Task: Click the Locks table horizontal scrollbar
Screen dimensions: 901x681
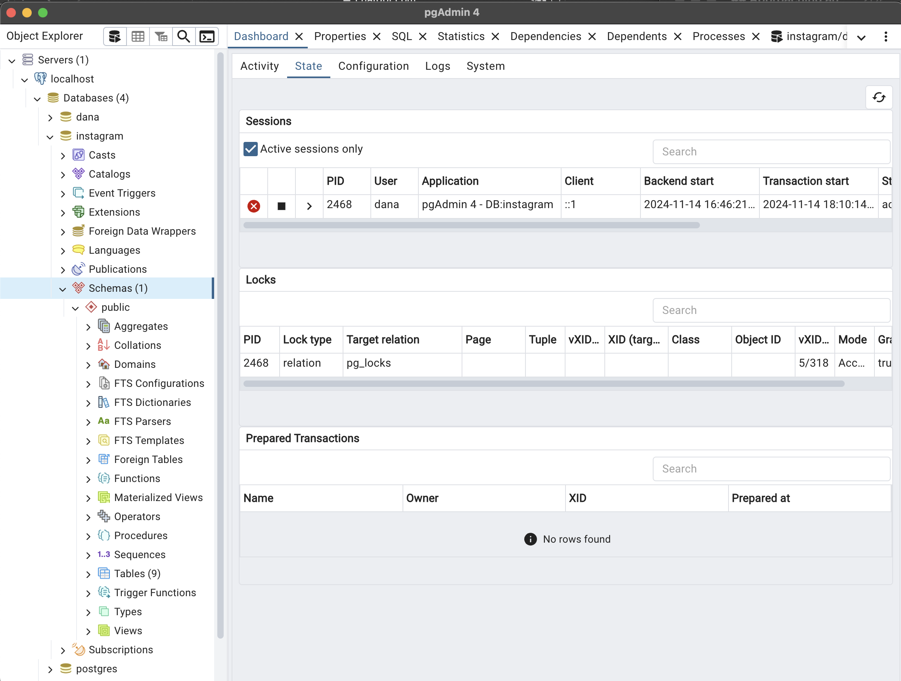Action: pyautogui.click(x=544, y=383)
